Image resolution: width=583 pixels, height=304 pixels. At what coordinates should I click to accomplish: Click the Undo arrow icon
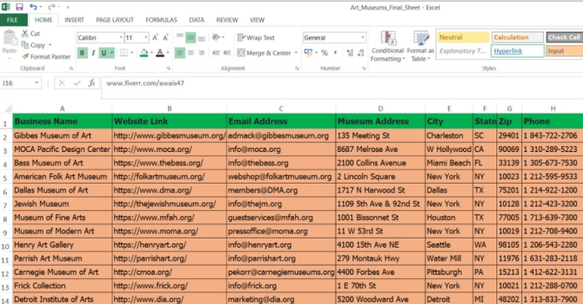(x=33, y=7)
